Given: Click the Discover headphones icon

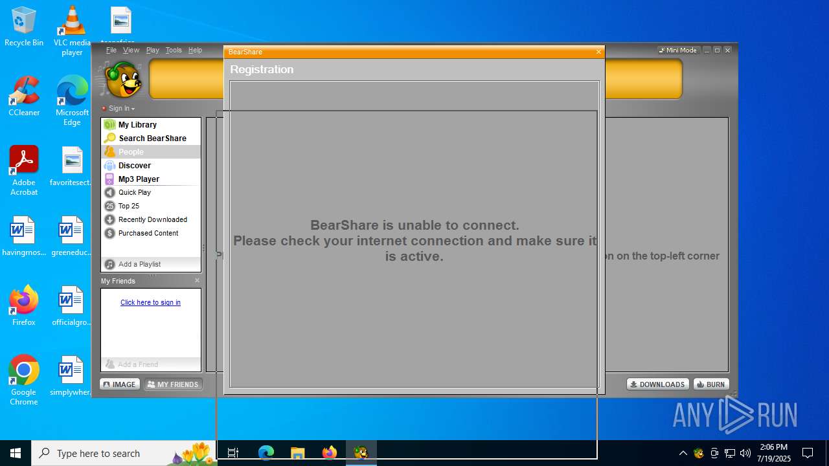Looking at the screenshot, I should [110, 165].
